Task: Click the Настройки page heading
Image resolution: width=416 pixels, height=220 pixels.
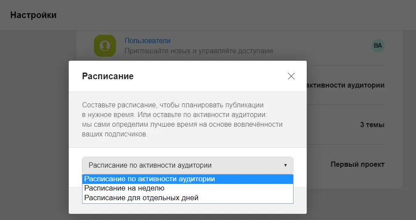Action: click(33, 15)
